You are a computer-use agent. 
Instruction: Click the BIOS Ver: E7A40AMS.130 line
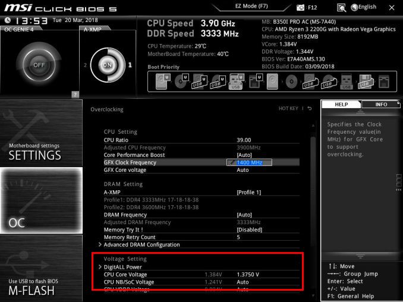(x=293, y=59)
